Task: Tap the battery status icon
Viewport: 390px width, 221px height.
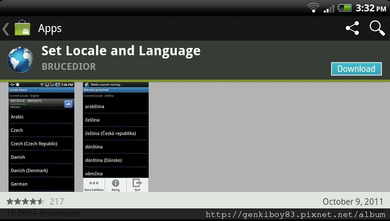Action: [x=344, y=8]
